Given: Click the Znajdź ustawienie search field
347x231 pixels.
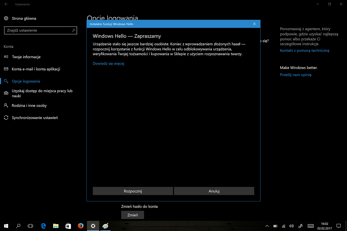Looking at the screenshot, I should click(x=40, y=30).
